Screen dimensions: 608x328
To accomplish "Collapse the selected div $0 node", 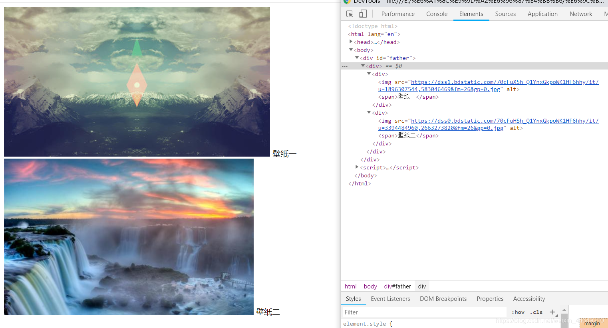I will coord(363,66).
